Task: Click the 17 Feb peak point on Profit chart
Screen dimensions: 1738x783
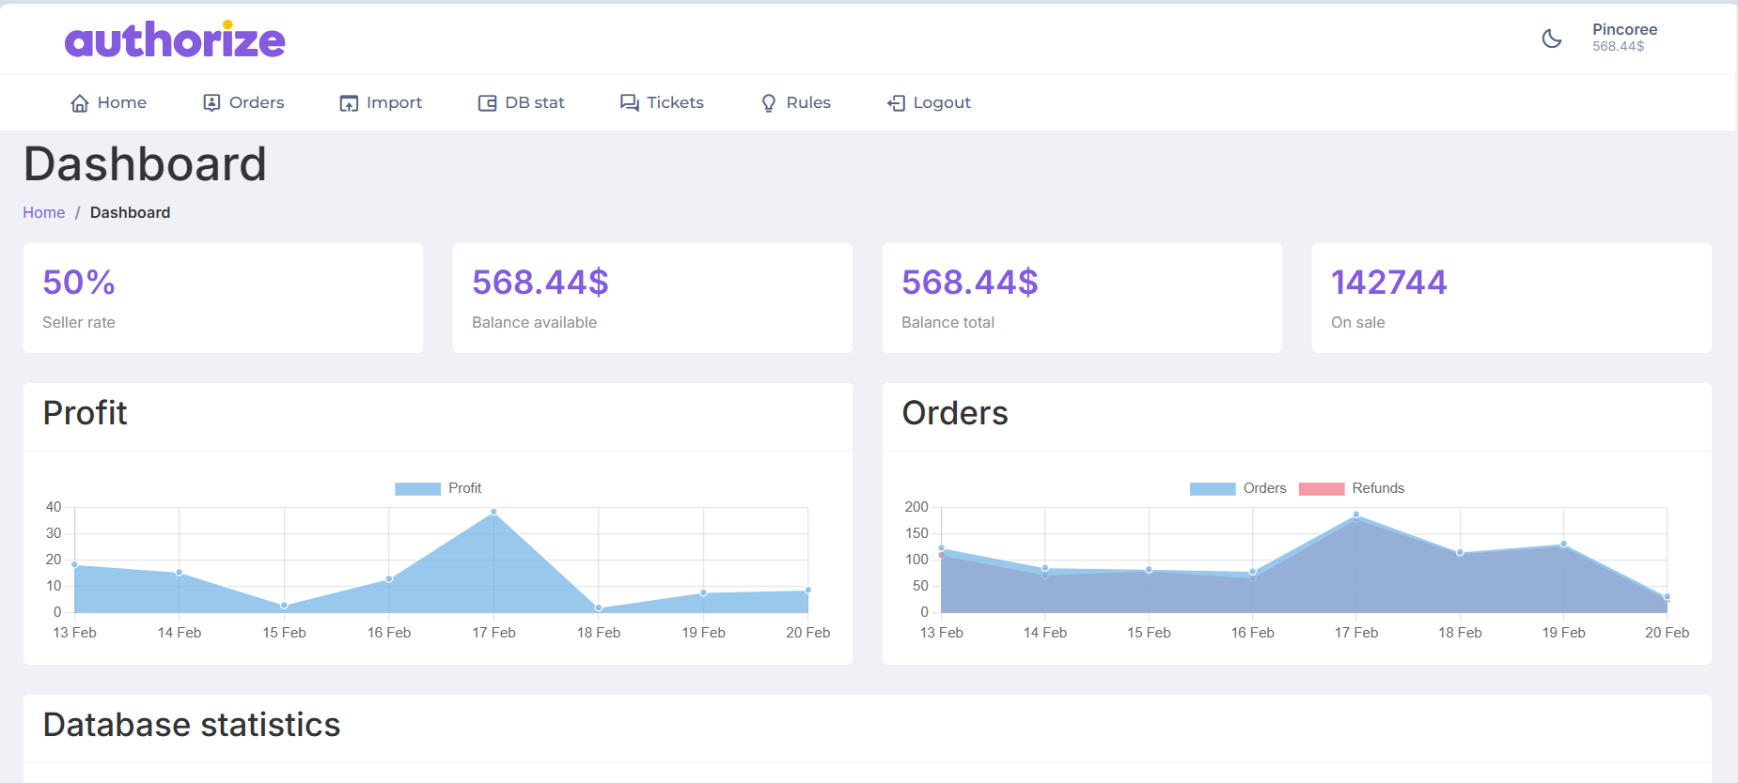Action: pos(493,513)
